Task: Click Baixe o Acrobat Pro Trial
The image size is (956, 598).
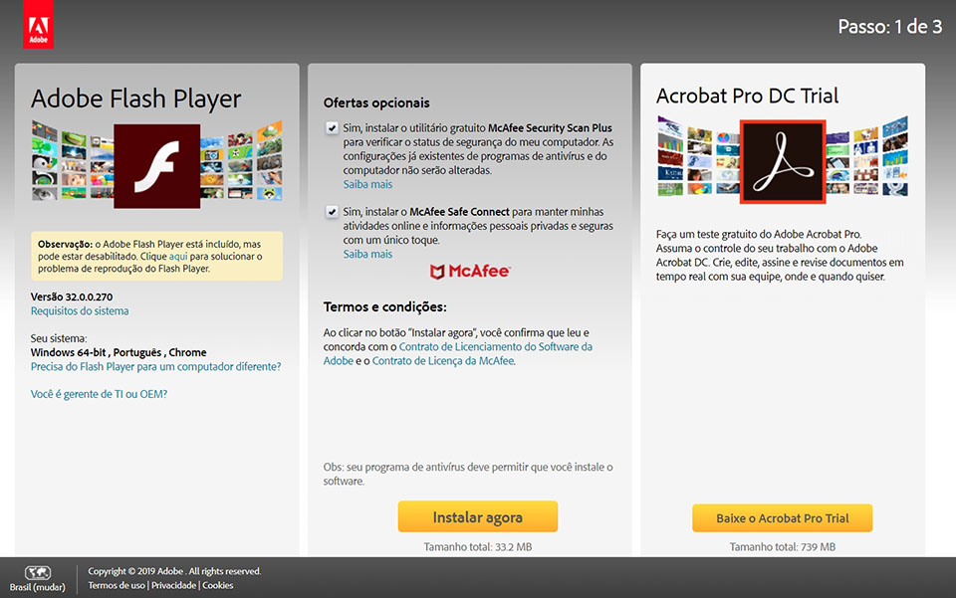Action: point(783,517)
